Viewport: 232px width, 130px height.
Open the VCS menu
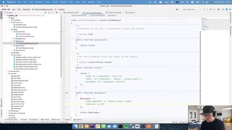[84, 2]
